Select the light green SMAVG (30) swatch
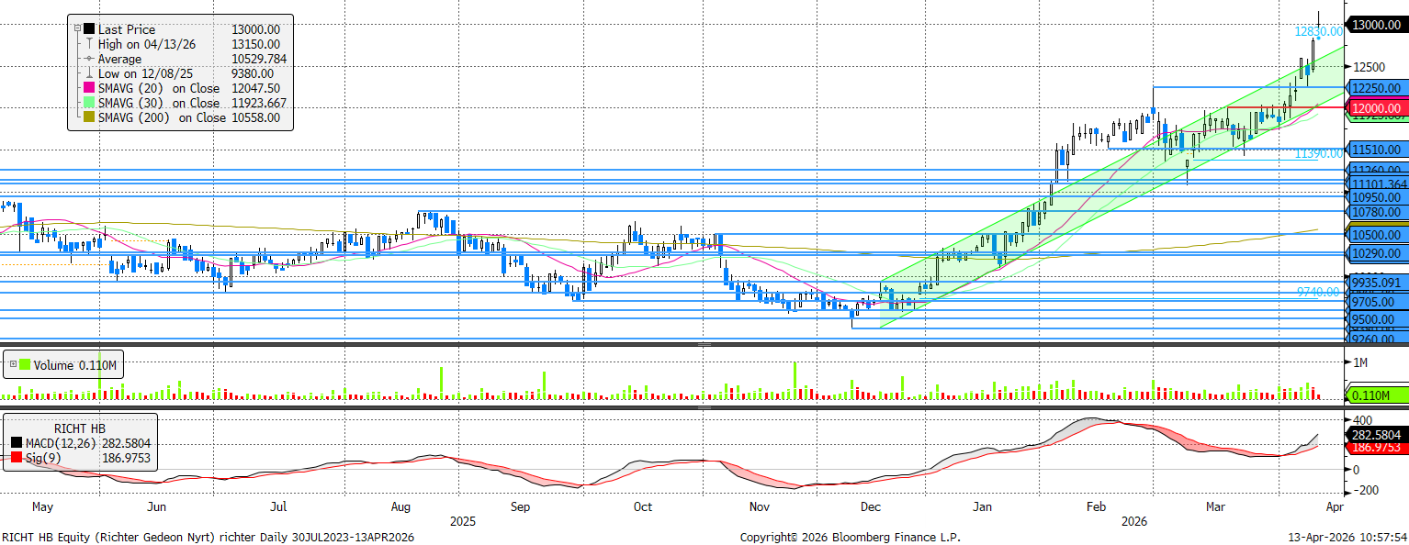Image resolution: width=1409 pixels, height=545 pixels. click(x=89, y=103)
